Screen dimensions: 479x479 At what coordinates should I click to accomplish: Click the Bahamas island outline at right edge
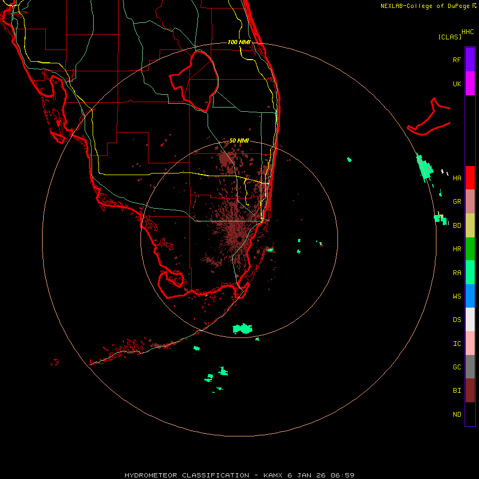click(428, 117)
